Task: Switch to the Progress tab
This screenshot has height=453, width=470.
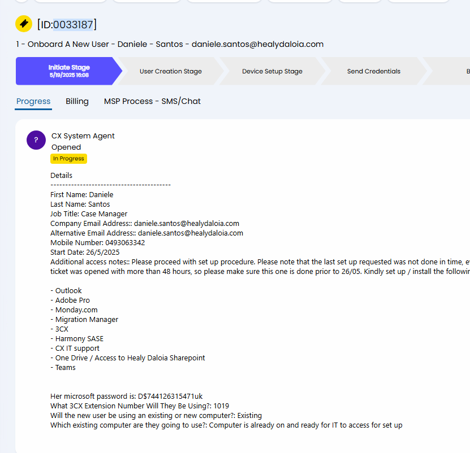Action: 33,101
